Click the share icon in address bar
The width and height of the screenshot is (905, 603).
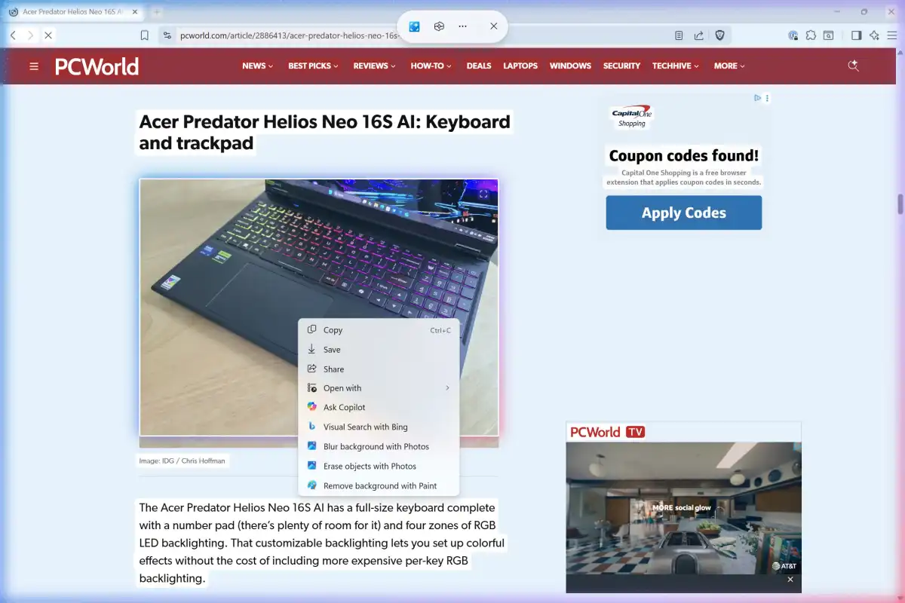[699, 35]
